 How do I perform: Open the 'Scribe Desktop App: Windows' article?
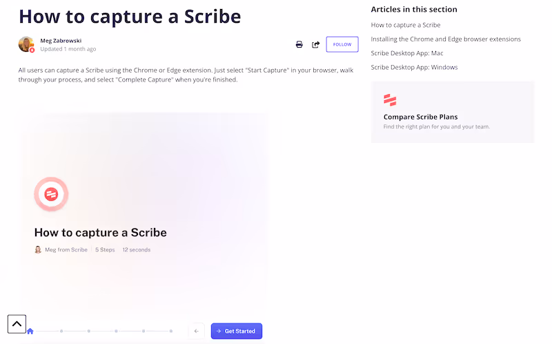click(x=415, y=67)
